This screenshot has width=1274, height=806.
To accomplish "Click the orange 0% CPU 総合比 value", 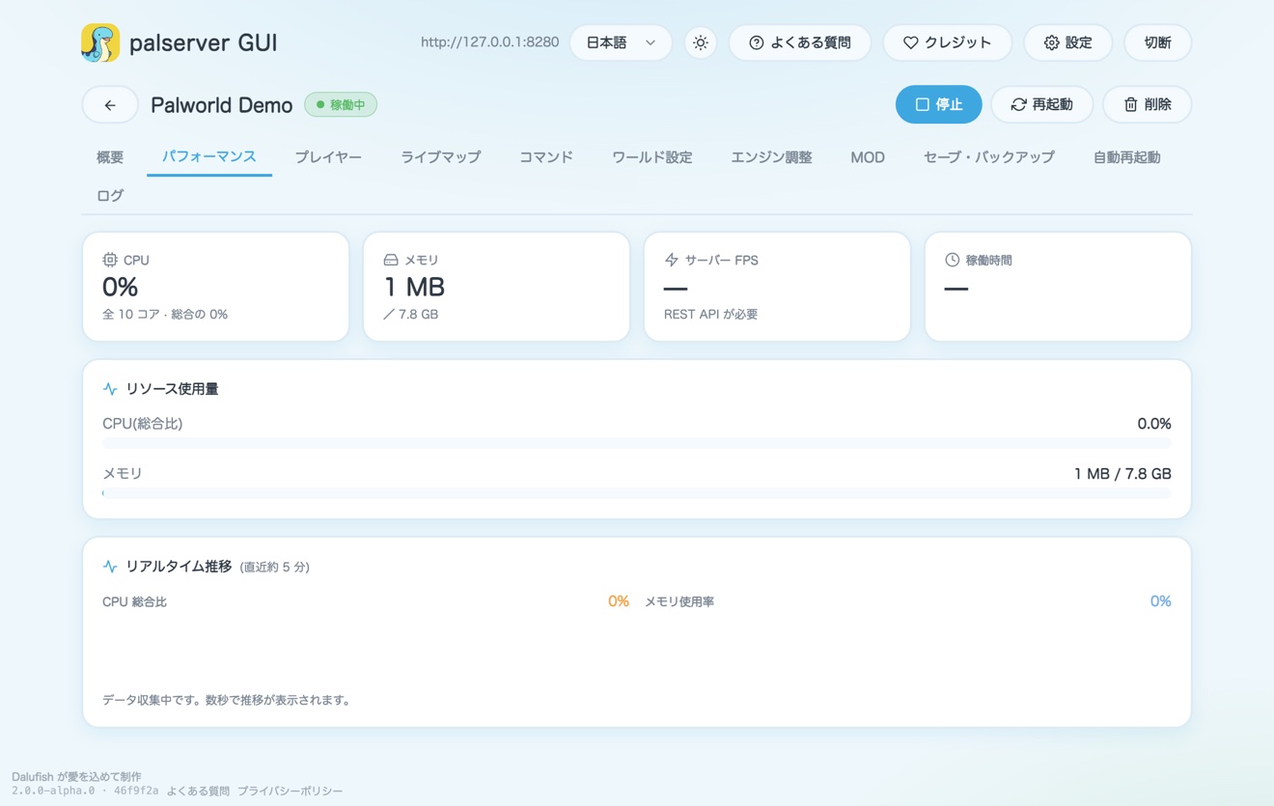I will (619, 601).
